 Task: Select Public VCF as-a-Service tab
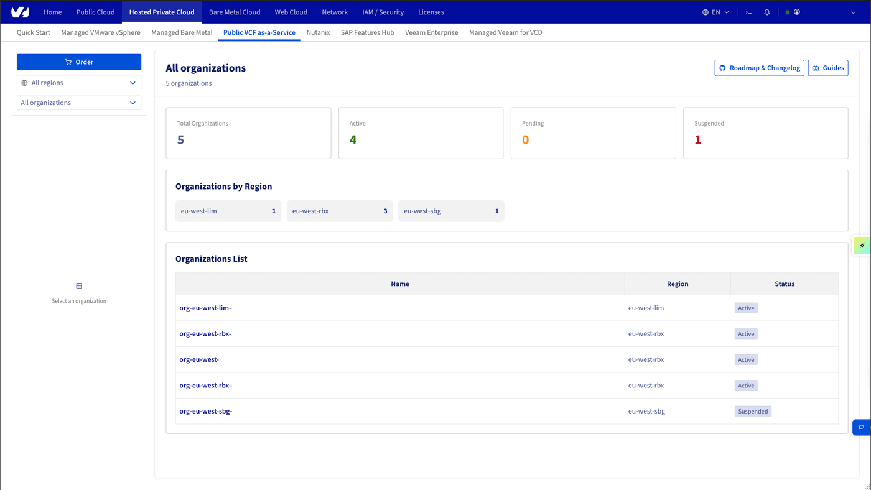pos(259,32)
